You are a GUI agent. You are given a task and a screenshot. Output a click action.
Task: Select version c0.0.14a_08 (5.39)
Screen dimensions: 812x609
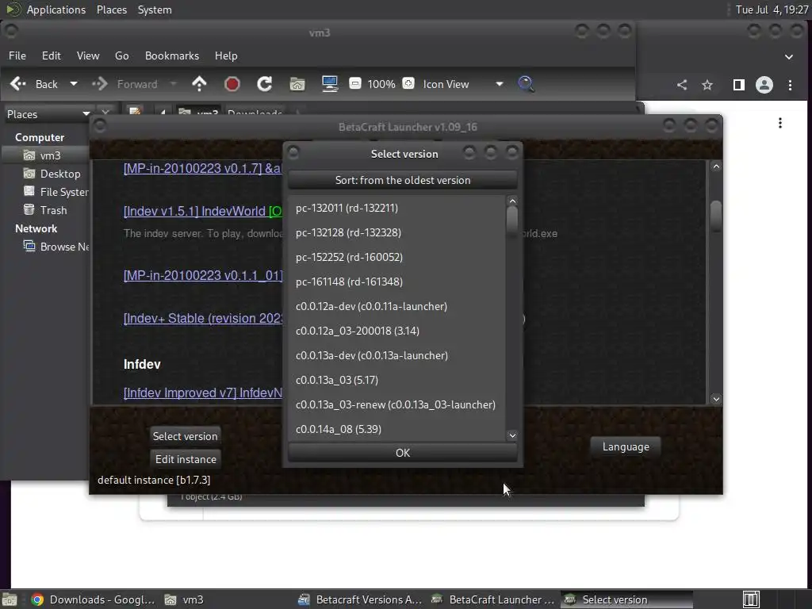click(396, 429)
